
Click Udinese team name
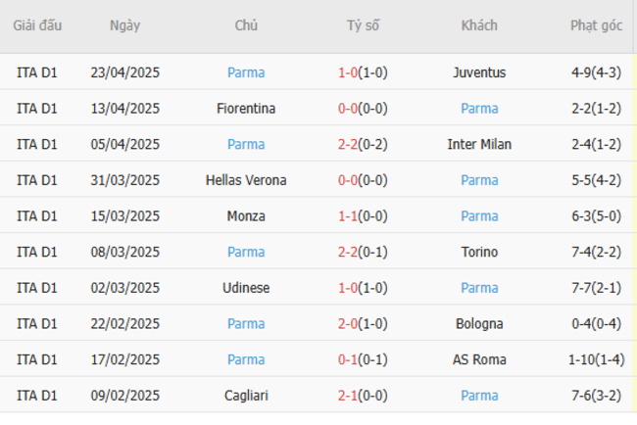pyautogui.click(x=246, y=288)
